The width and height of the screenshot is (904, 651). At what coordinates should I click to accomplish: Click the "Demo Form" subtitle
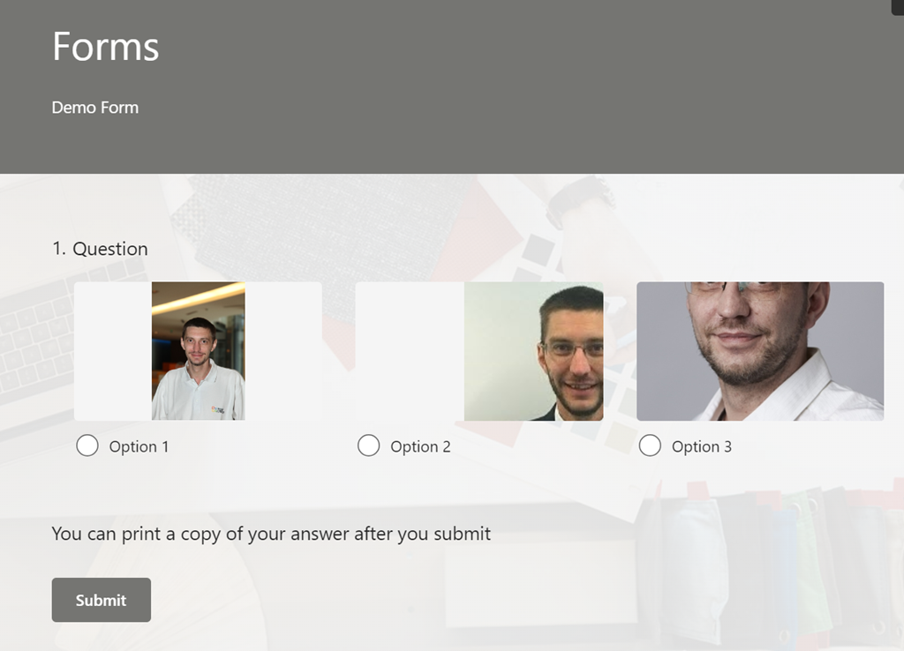(95, 108)
